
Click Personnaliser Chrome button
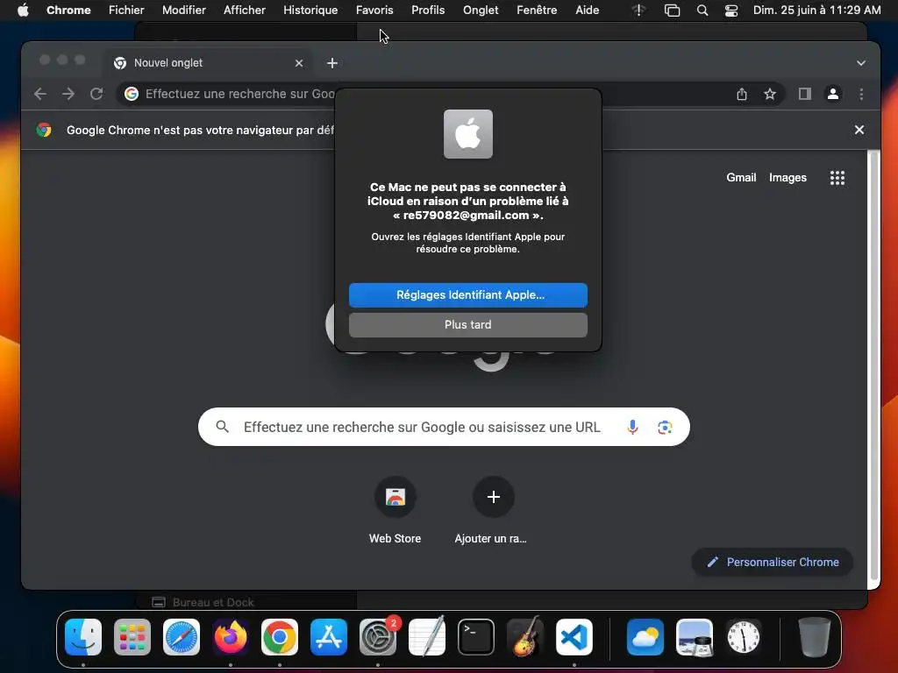[x=772, y=562]
